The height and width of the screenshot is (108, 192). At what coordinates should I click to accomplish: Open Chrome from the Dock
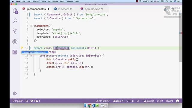pyautogui.click(x=89, y=105)
